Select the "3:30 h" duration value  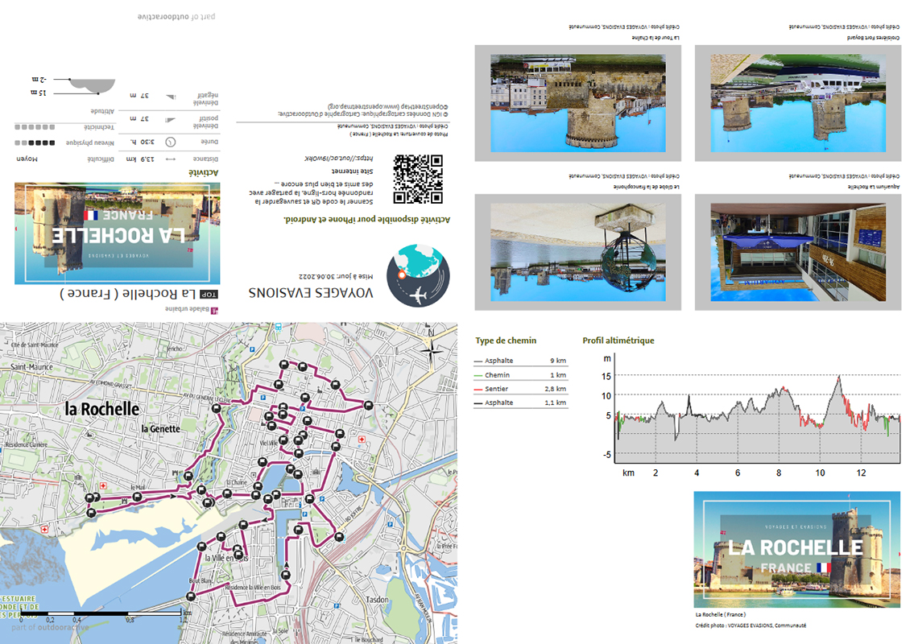pyautogui.click(x=143, y=142)
